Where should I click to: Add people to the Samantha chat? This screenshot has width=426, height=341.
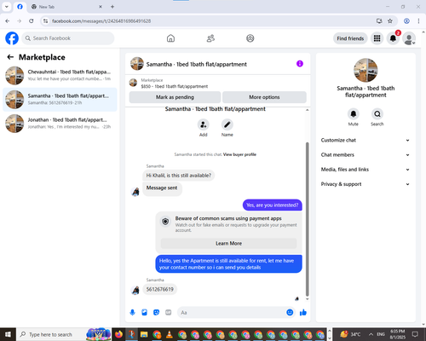click(204, 124)
